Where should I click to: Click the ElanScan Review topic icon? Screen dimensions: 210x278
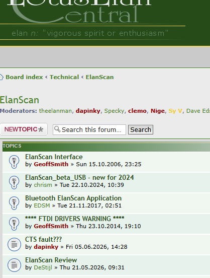pyautogui.click(x=14, y=265)
